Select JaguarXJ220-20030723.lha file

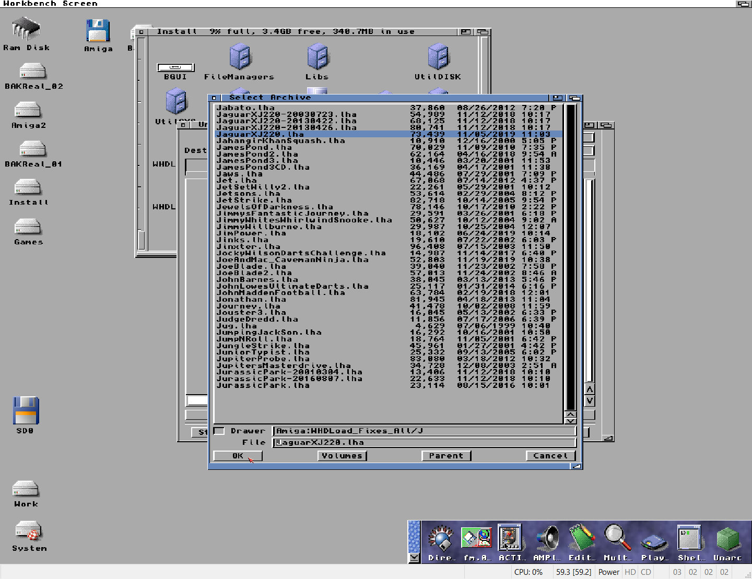(389, 114)
